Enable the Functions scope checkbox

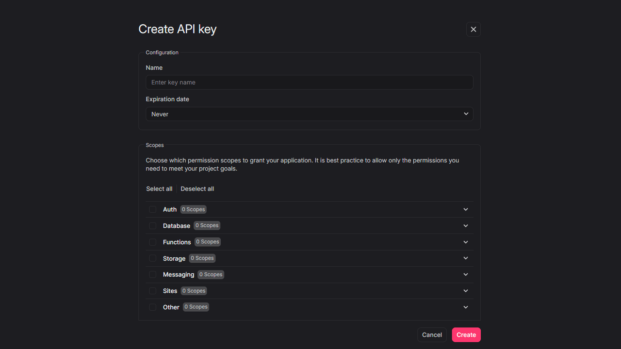click(152, 242)
